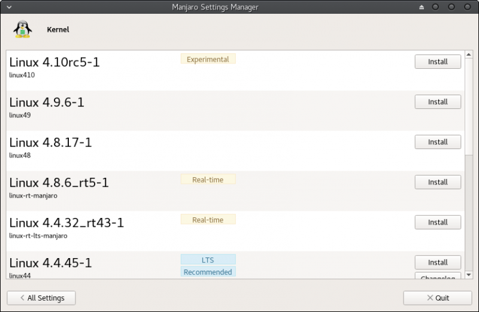This screenshot has width=479, height=312.
Task: Click the scrollbar down arrow in kernel list
Action: pyautogui.click(x=469, y=275)
